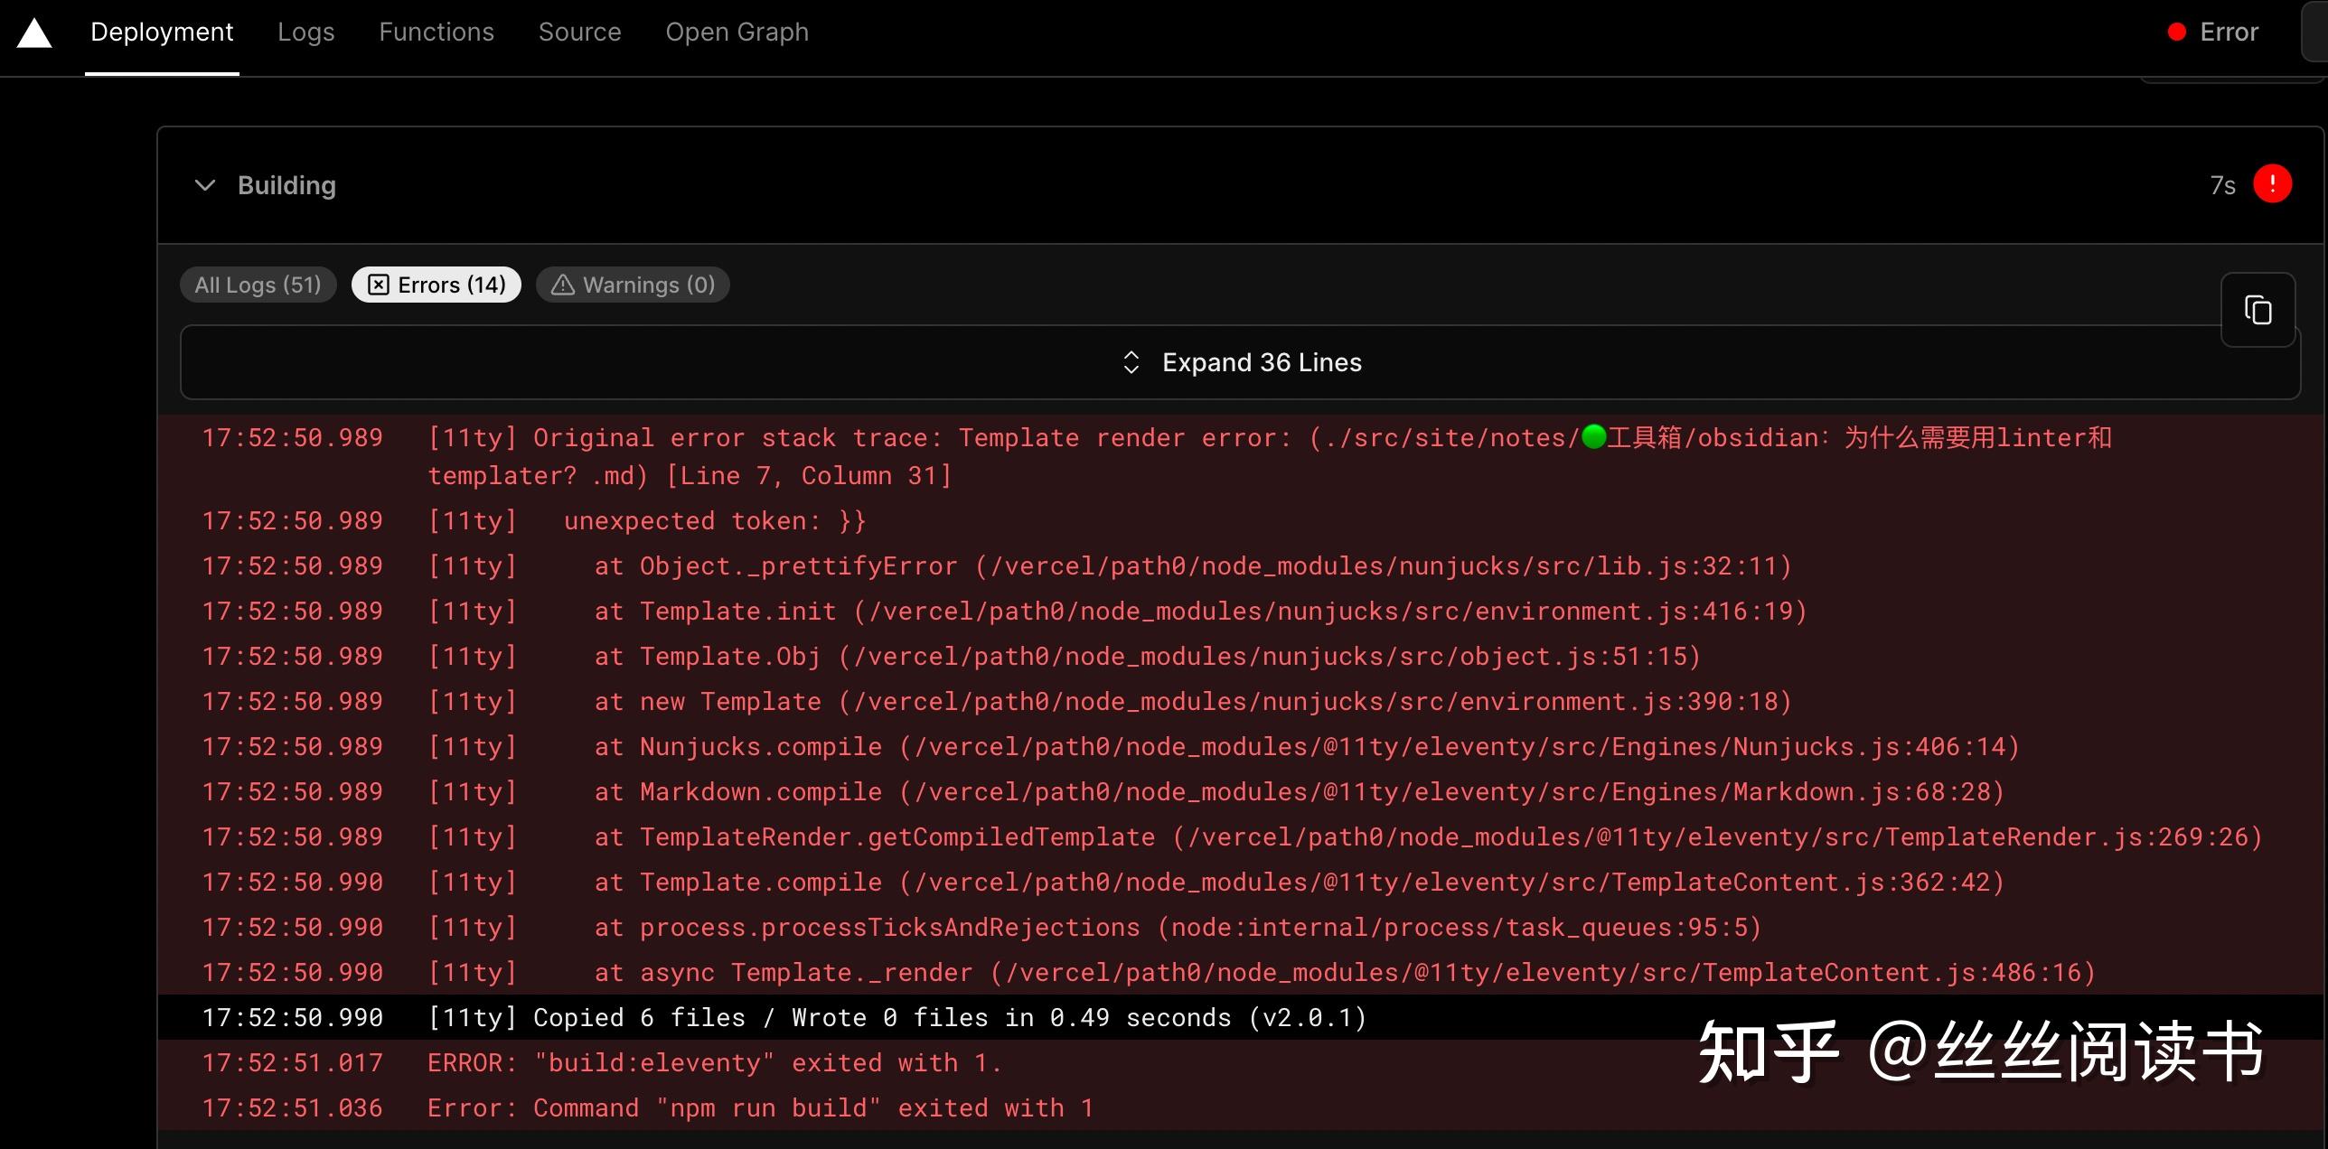
Task: Switch to the Logs tab
Action: coord(305,33)
